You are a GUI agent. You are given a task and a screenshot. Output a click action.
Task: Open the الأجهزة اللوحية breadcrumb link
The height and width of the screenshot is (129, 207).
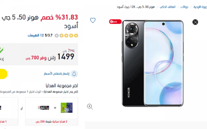200,7
